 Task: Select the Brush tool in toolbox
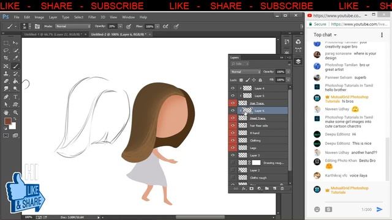tap(15, 66)
